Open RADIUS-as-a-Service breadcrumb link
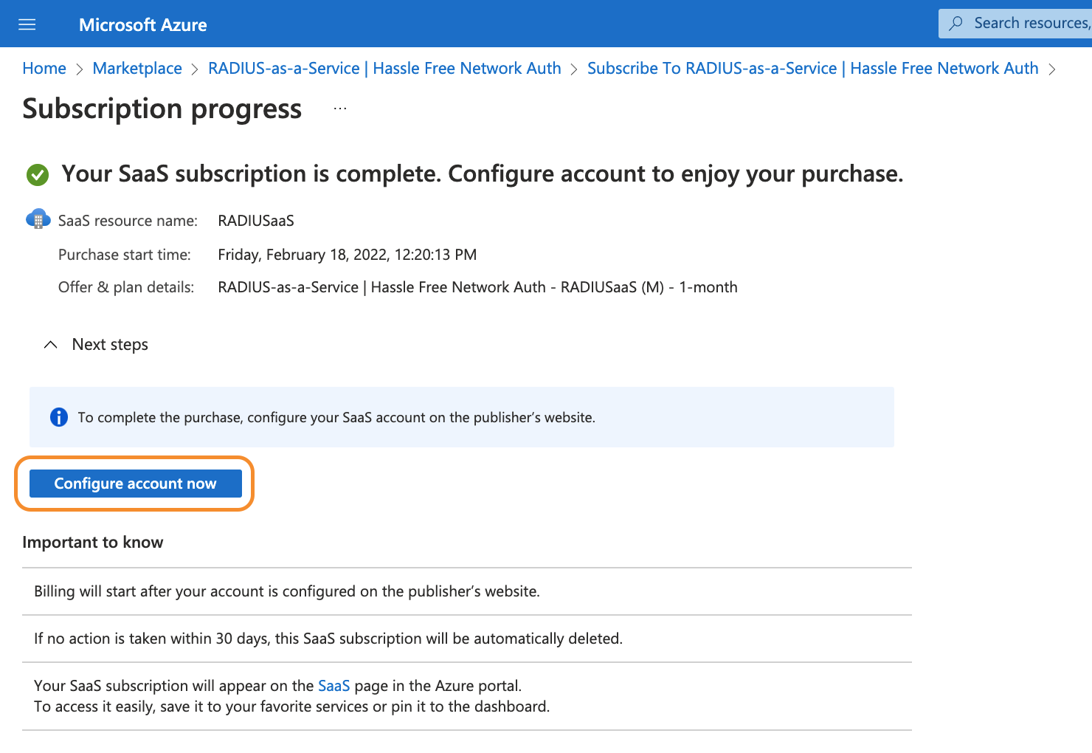 click(x=384, y=69)
